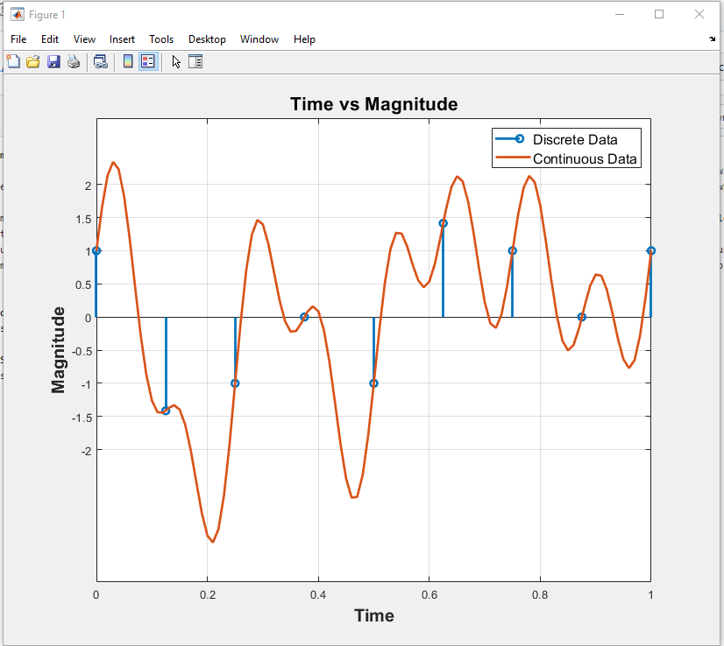Image resolution: width=724 pixels, height=646 pixels.
Task: Open the Plot Tools panel
Action: click(x=195, y=61)
